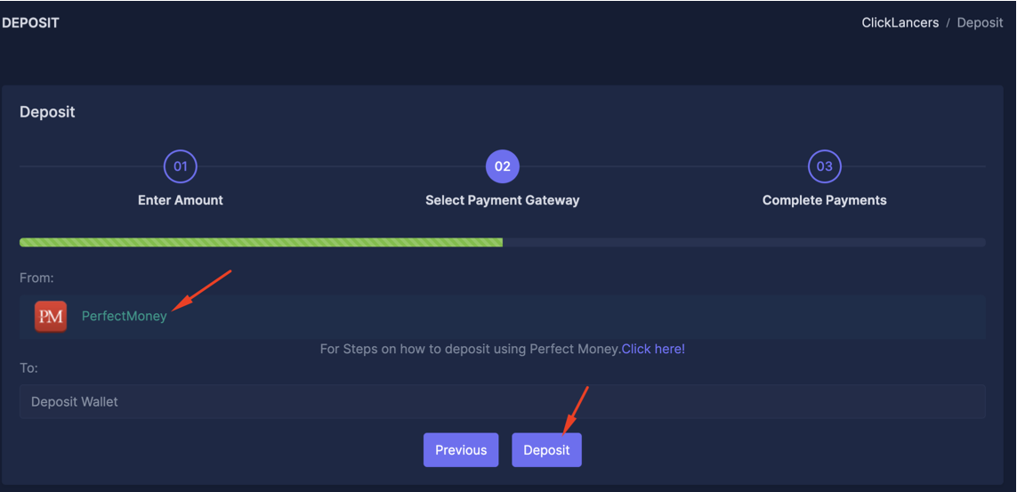Select step 01 circle indicator
The height and width of the screenshot is (492, 1017).
point(181,166)
